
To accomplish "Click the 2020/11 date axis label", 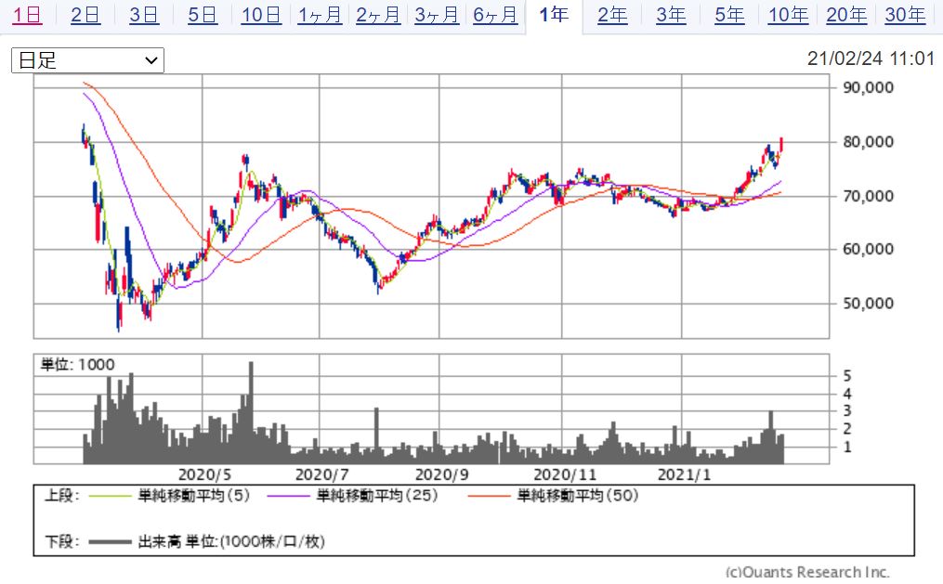I will (x=565, y=474).
